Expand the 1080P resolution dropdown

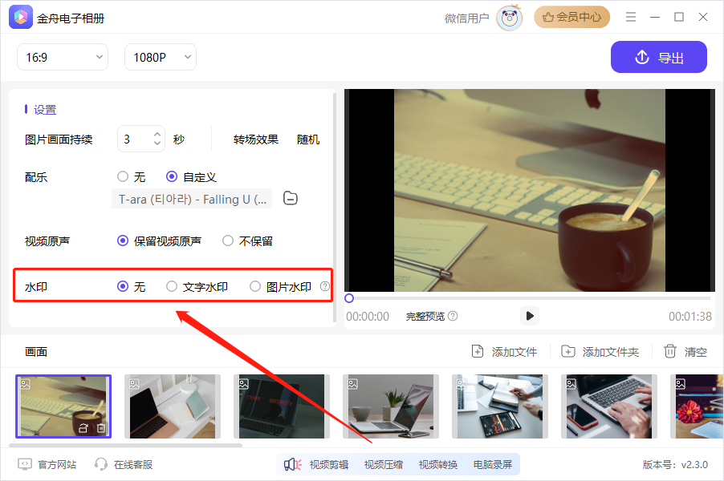pos(161,57)
